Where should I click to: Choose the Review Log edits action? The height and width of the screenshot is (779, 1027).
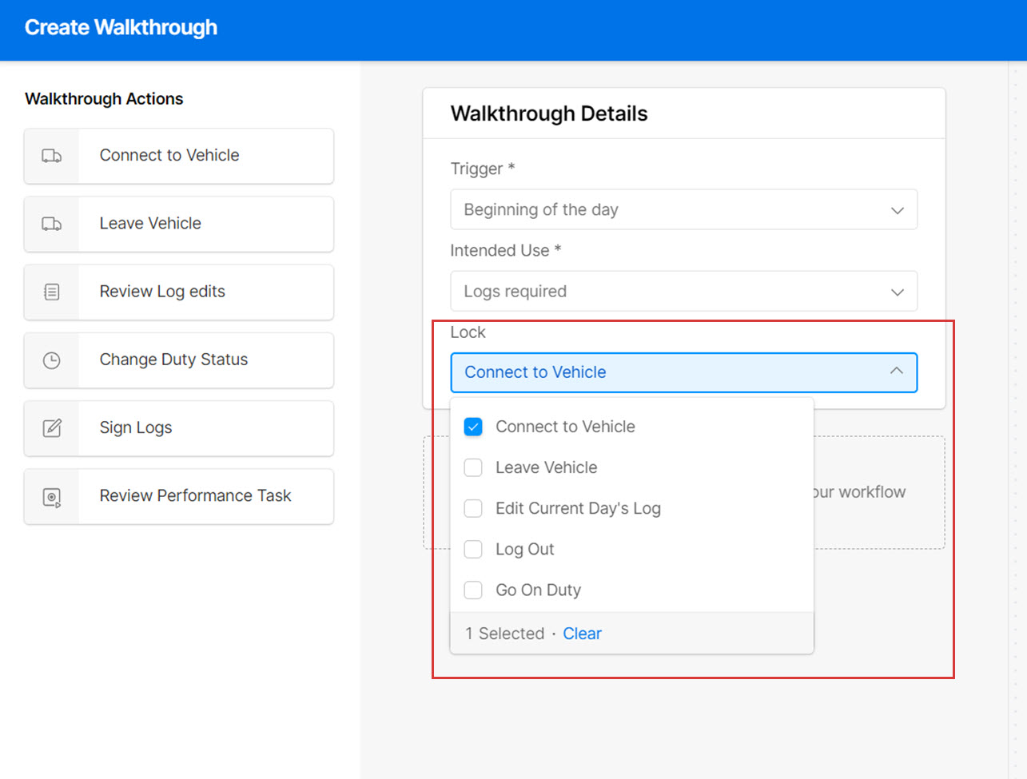179,292
